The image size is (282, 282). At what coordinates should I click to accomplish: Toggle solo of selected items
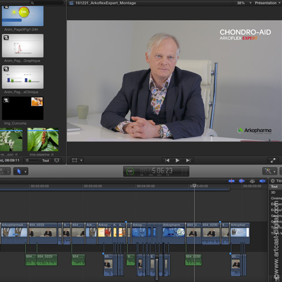point(252,181)
